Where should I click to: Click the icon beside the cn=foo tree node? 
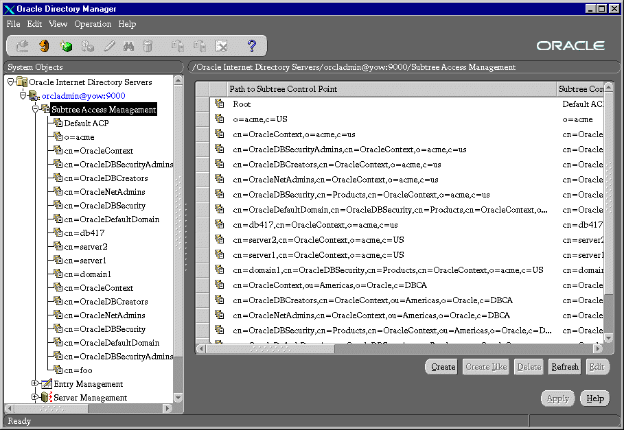pos(58,370)
